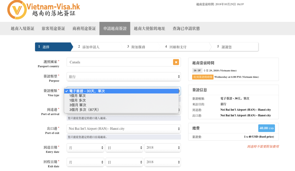295x171 pixels.
Task: Open 越南入境簽証 menu item
Action: [x=22, y=29]
